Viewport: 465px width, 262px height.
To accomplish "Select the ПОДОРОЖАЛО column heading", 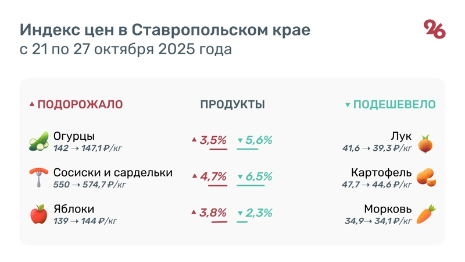I will (x=80, y=105).
